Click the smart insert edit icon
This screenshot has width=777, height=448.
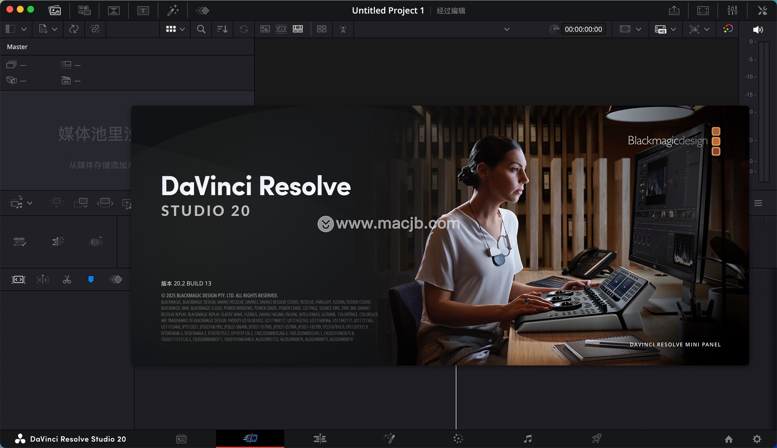pyautogui.click(x=56, y=203)
